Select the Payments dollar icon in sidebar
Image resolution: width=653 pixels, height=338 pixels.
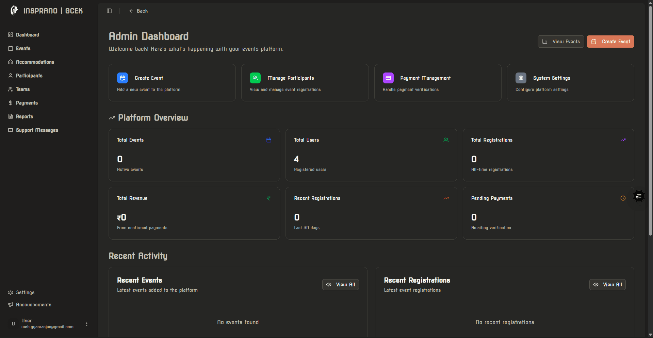pyautogui.click(x=11, y=103)
